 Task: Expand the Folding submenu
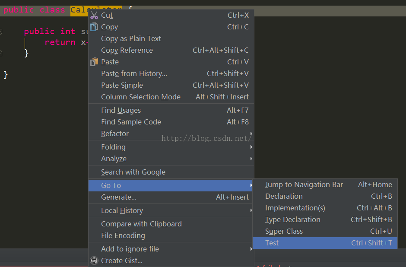pyautogui.click(x=113, y=147)
